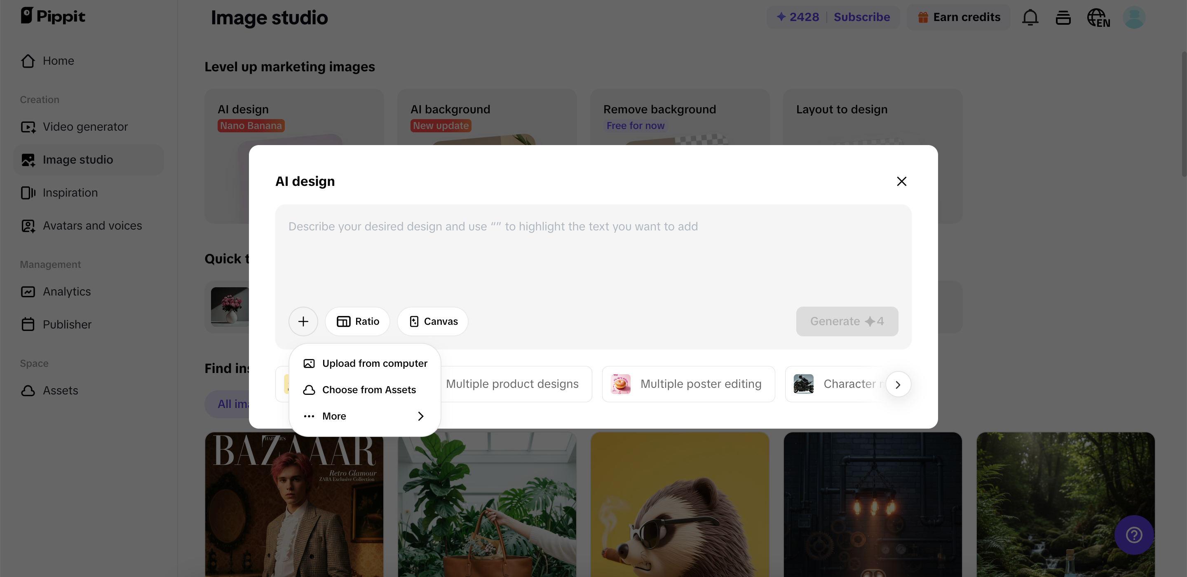Click the user avatar in the header
The width and height of the screenshot is (1187, 577).
point(1133,17)
